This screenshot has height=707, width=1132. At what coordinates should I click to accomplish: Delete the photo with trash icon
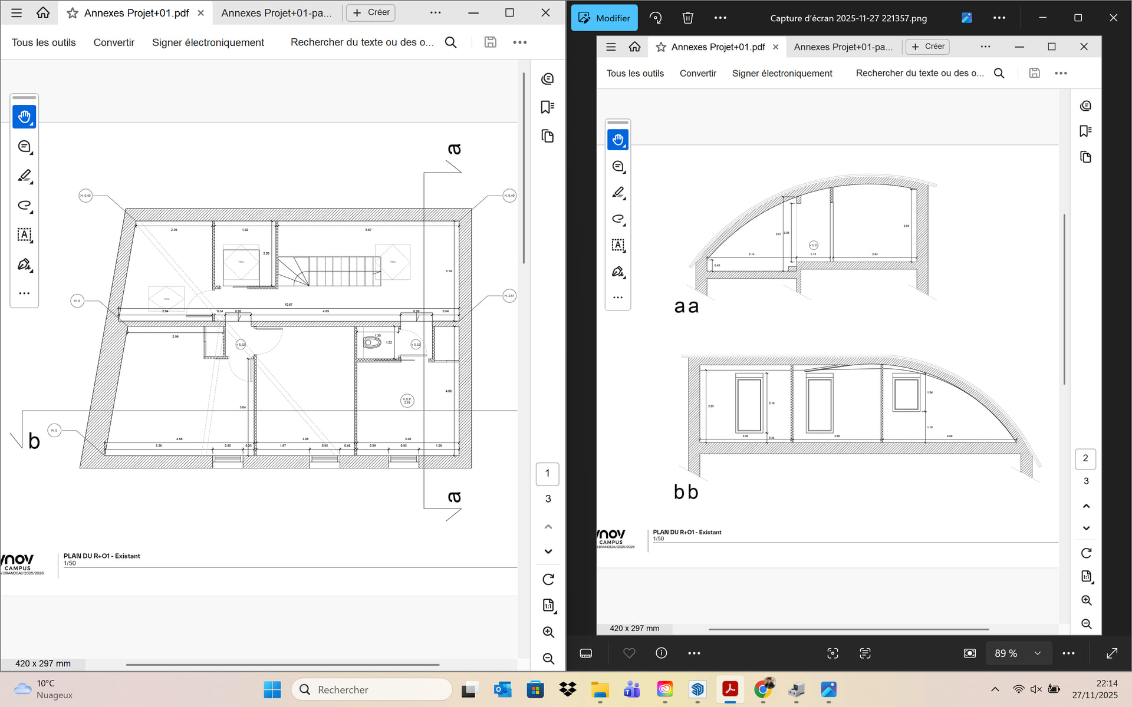[687, 18]
